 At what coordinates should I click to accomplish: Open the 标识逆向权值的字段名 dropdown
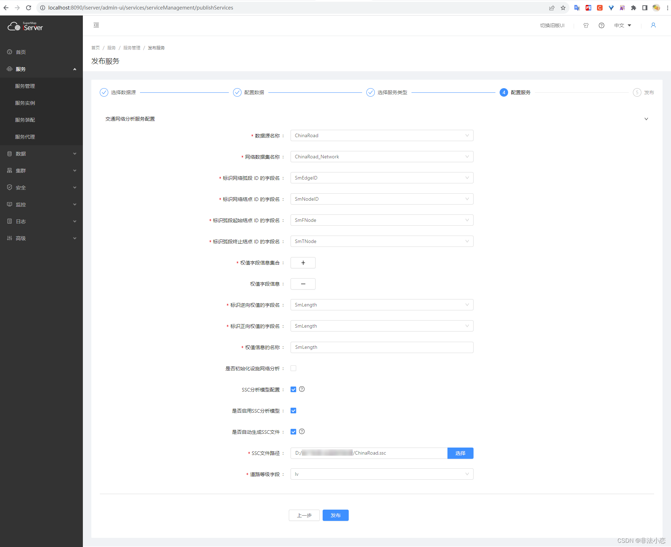(x=382, y=305)
